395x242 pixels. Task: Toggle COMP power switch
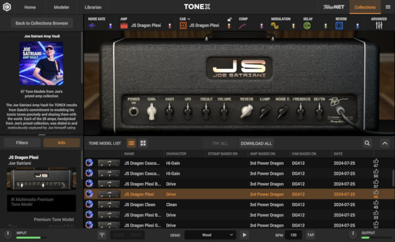(261, 26)
